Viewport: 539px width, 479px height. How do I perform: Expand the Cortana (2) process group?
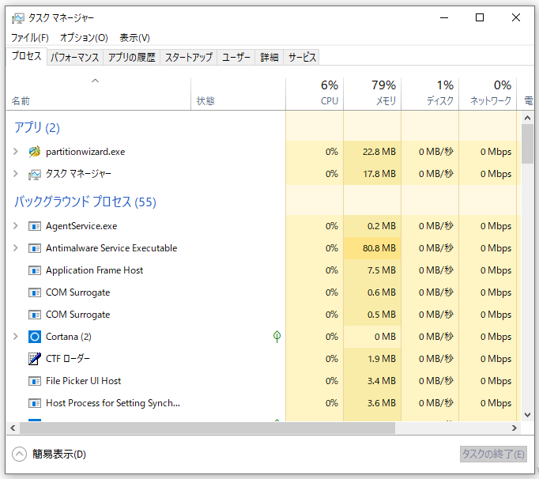click(16, 337)
